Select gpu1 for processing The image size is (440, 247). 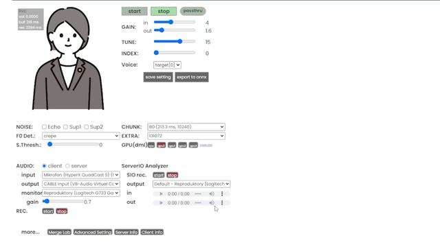click(x=172, y=145)
